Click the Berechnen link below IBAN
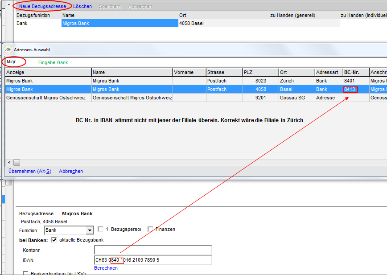The height and width of the screenshot is (275, 387). 106,268
